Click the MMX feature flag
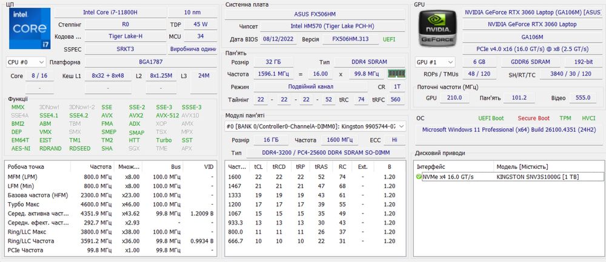606x262 pixels. coord(18,107)
